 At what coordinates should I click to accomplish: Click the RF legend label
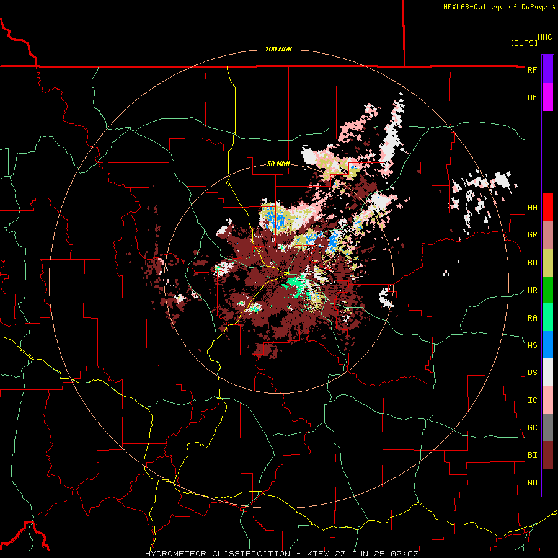532,69
